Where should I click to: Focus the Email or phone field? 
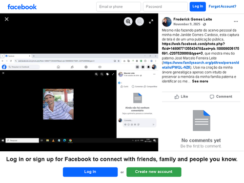pyautogui.click(x=119, y=7)
